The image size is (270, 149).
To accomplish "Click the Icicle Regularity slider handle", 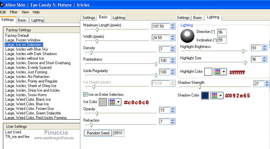I will (156, 75).
